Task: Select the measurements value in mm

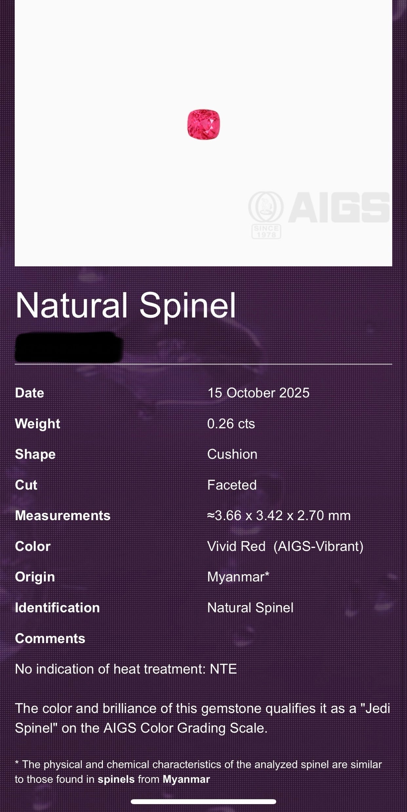Action: click(x=279, y=516)
